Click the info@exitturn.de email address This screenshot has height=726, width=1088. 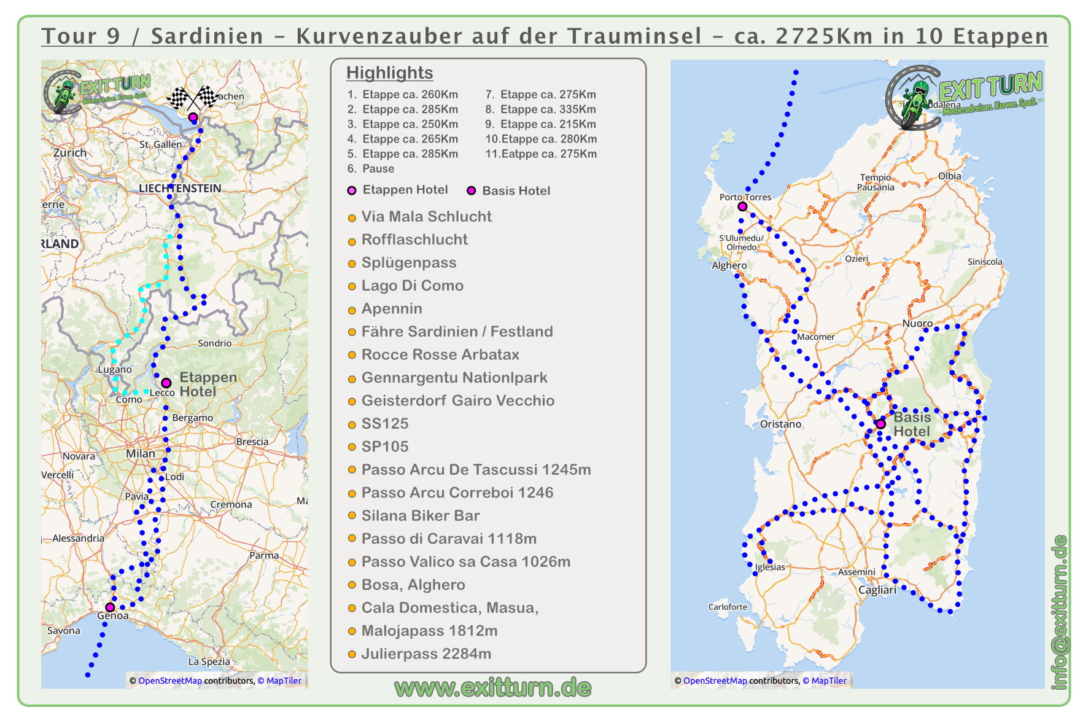point(1060,612)
